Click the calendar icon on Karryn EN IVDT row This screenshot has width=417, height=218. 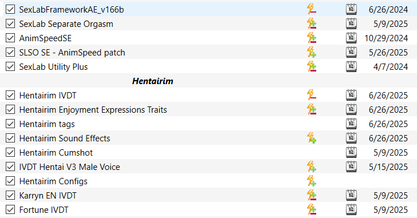coord(351,195)
